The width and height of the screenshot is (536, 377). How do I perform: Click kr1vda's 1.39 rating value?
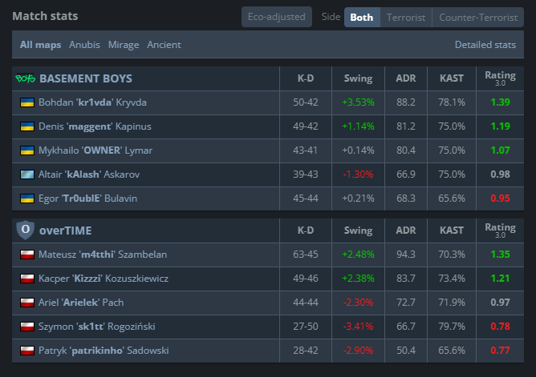click(500, 102)
